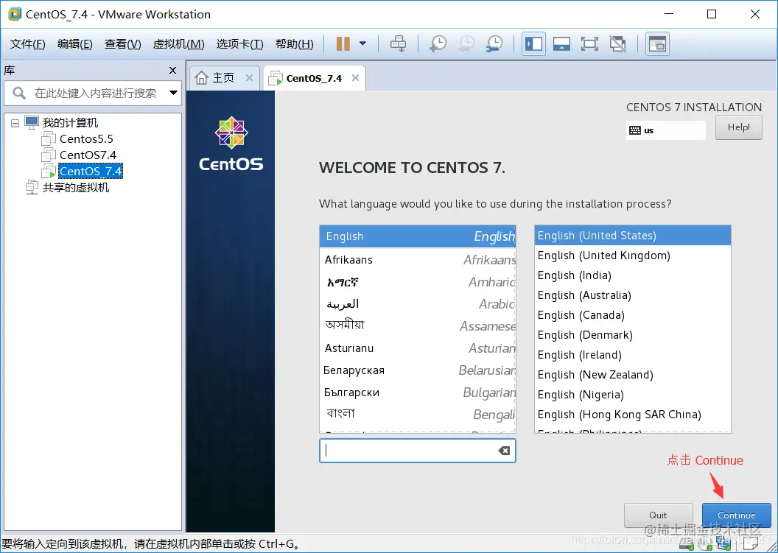Close the 库 library panel
778x553 pixels.
(x=172, y=71)
